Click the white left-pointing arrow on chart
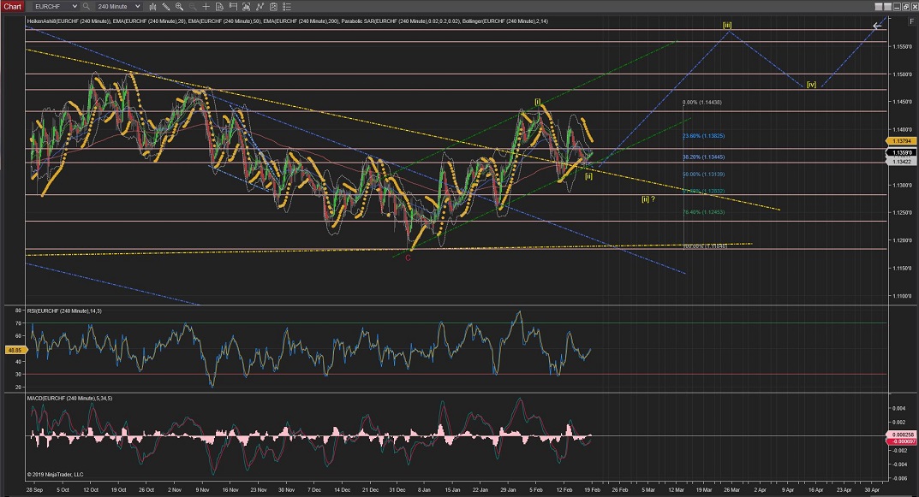 877,26
